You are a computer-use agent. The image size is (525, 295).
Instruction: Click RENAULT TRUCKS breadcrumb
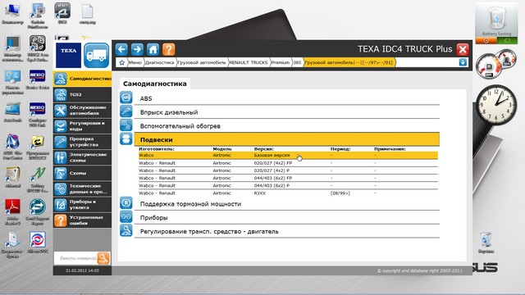(x=249, y=62)
